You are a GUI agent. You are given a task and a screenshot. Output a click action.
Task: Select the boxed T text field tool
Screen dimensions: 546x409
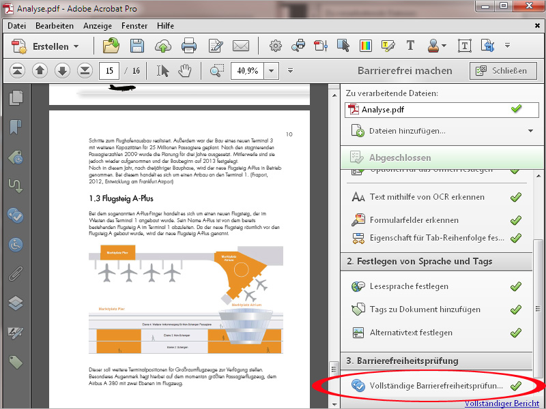(465, 46)
